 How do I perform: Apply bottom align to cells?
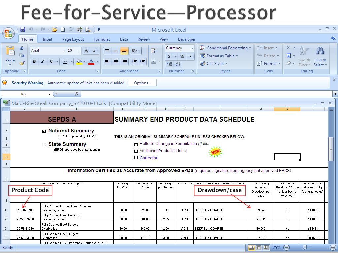click(124, 51)
